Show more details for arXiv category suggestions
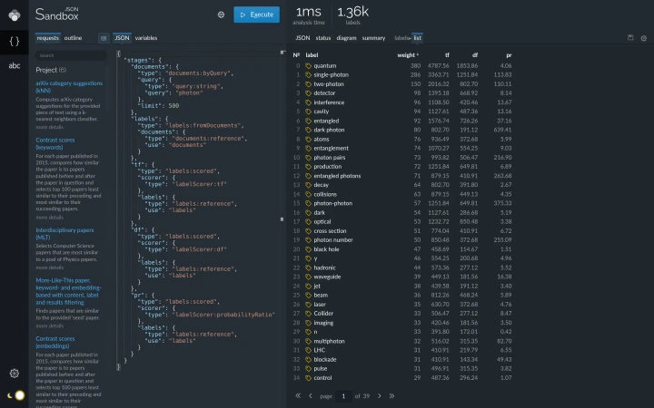Screen dimensions: 654x408 pos(50,127)
